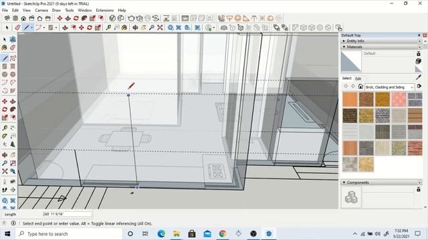Select the Walk footprints tool

click(5, 190)
